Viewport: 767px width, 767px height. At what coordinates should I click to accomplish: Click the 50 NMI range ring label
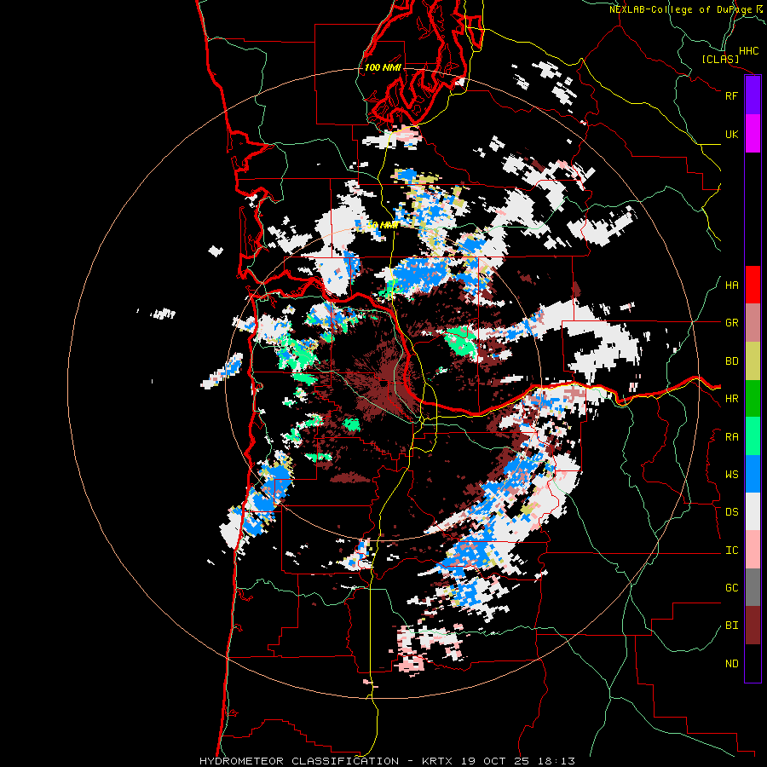point(383,225)
